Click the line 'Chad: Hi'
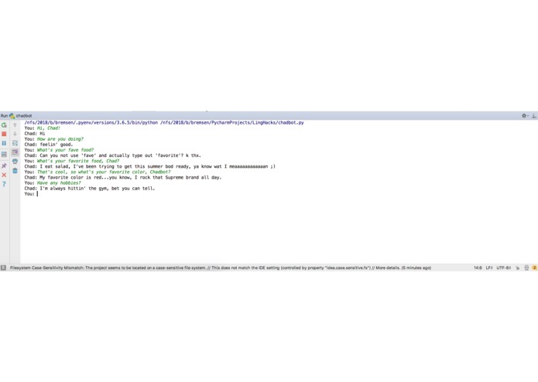The height and width of the screenshot is (382, 538). 35,134
